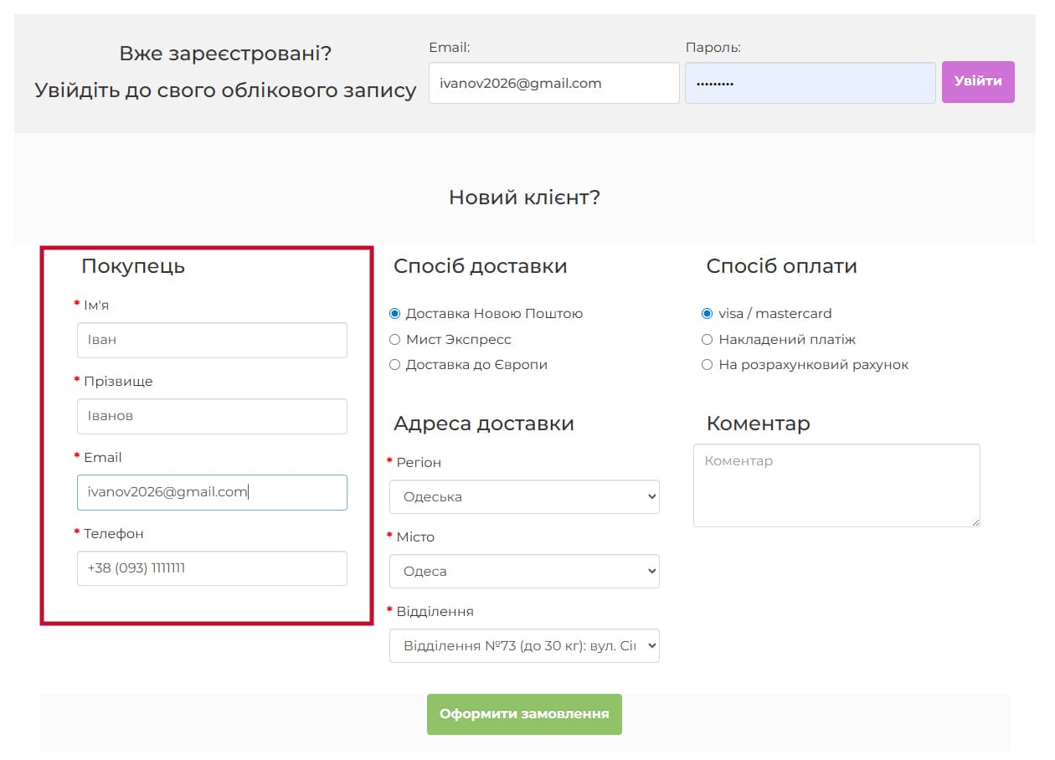Pick На розрахунковий рахунок payment option
The height and width of the screenshot is (760, 1055).
pyautogui.click(x=708, y=365)
